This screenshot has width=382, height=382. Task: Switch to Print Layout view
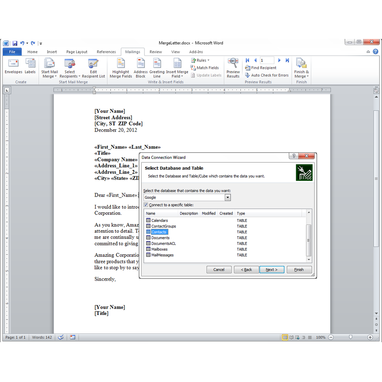pyautogui.click(x=285, y=337)
